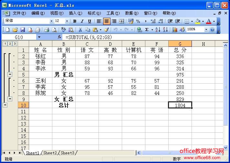Apply red font color

pyautogui.click(x=209, y=21)
